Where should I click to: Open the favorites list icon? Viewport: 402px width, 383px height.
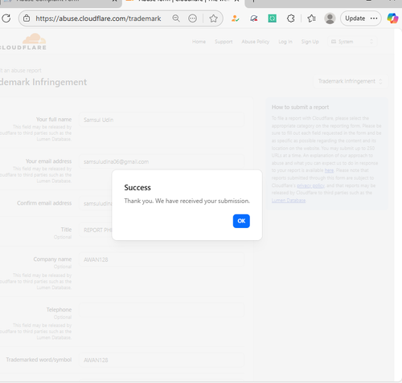click(x=311, y=18)
